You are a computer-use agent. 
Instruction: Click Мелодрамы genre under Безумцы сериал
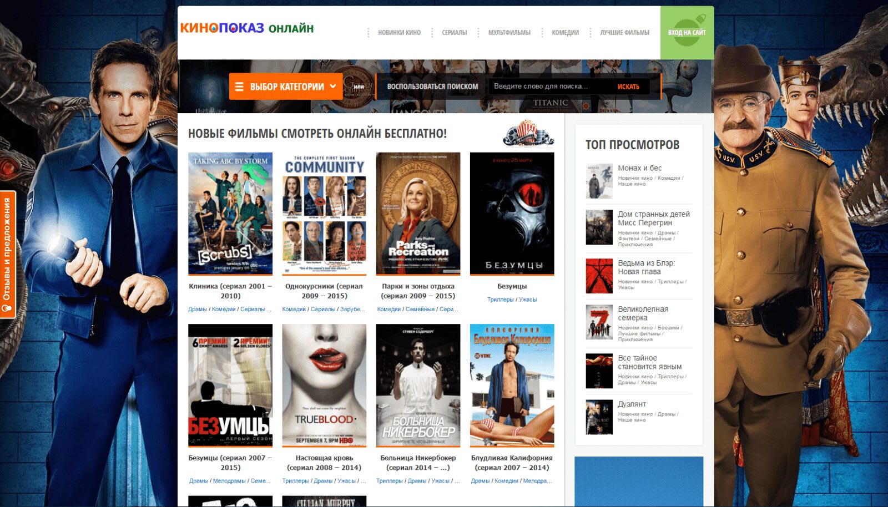pyautogui.click(x=229, y=481)
